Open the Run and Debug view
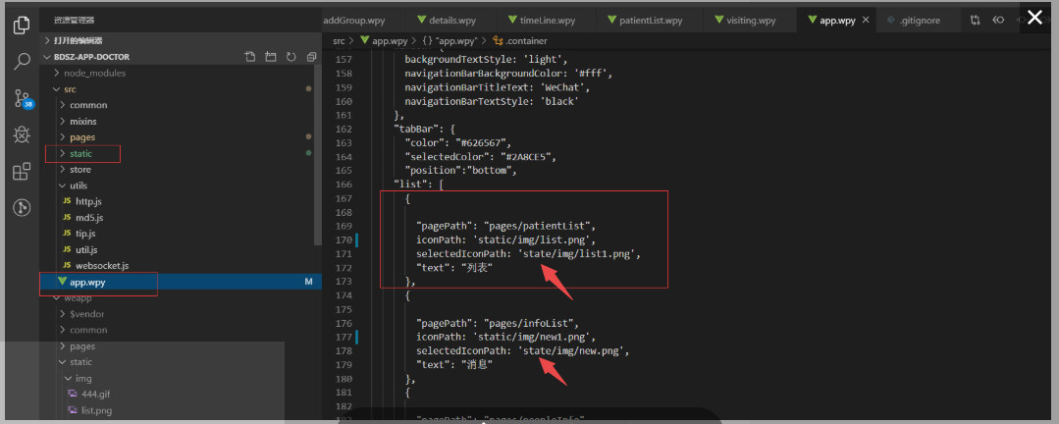1059x424 pixels. pos(22,134)
